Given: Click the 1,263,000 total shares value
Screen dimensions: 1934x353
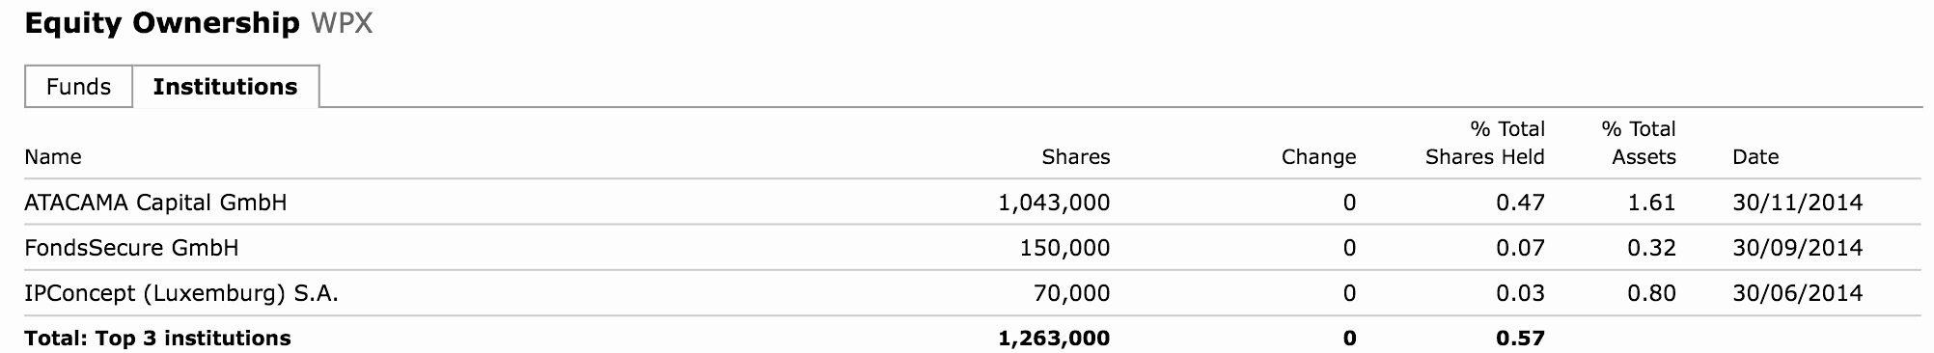Looking at the screenshot, I should coord(1054,339).
